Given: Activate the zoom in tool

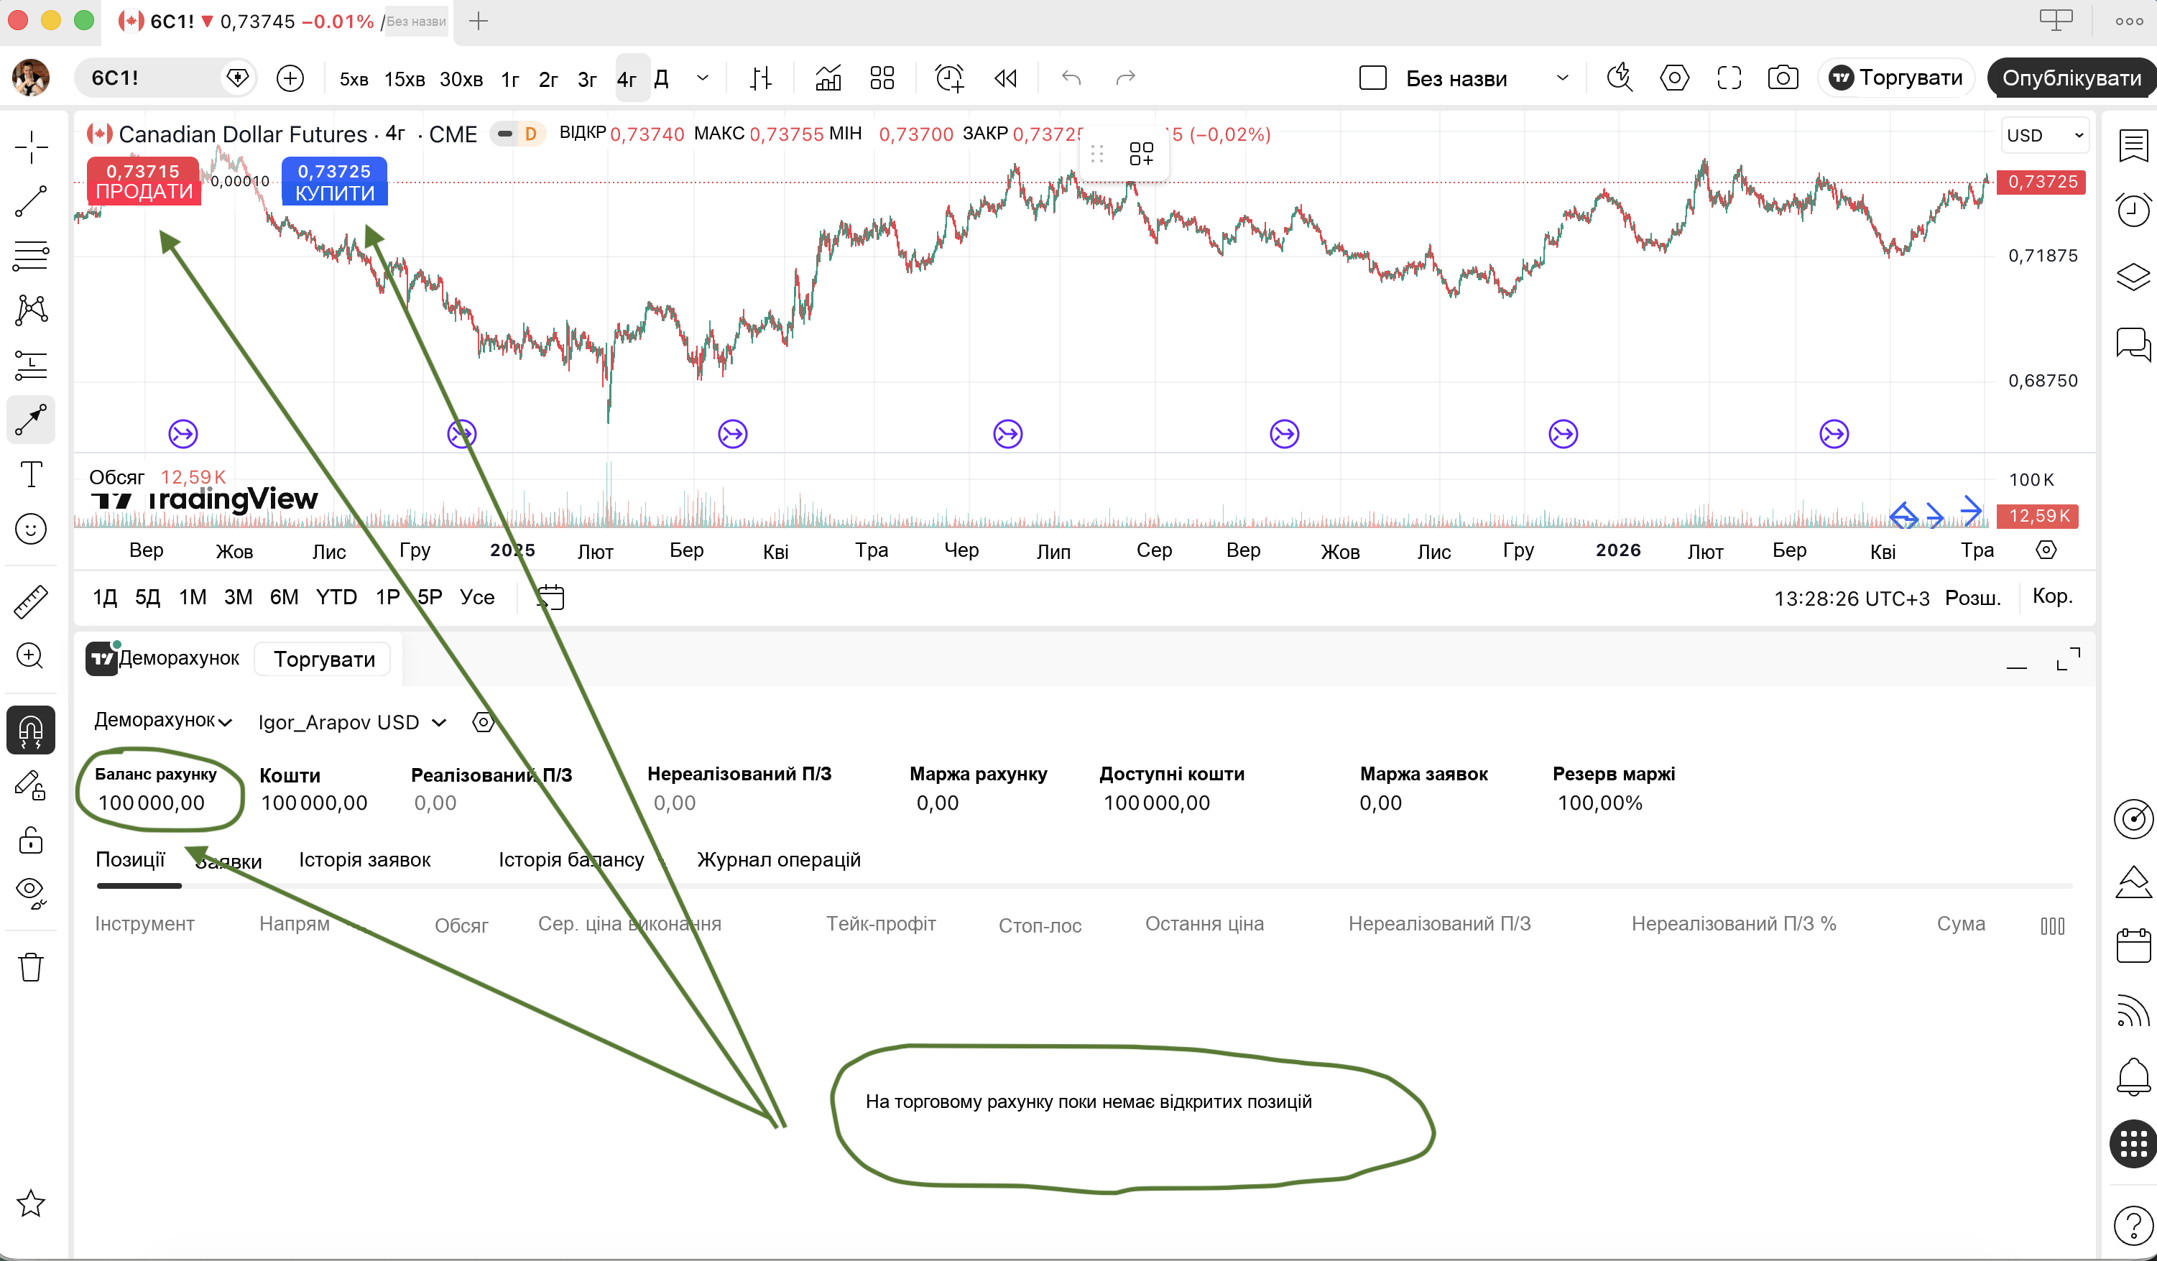Looking at the screenshot, I should pyautogui.click(x=31, y=656).
